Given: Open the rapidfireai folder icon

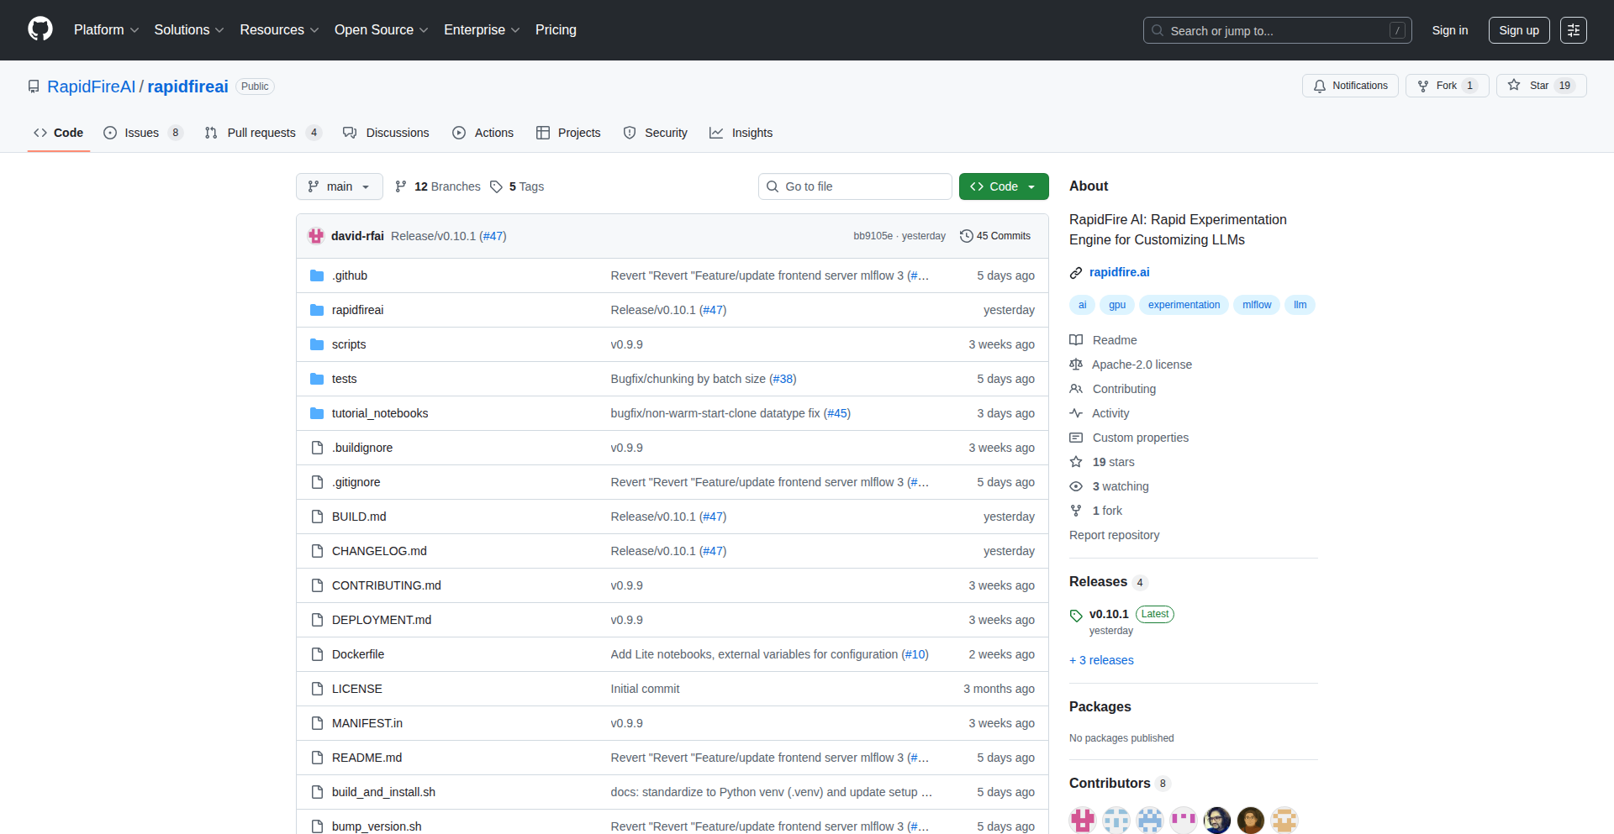Looking at the screenshot, I should click(x=317, y=310).
